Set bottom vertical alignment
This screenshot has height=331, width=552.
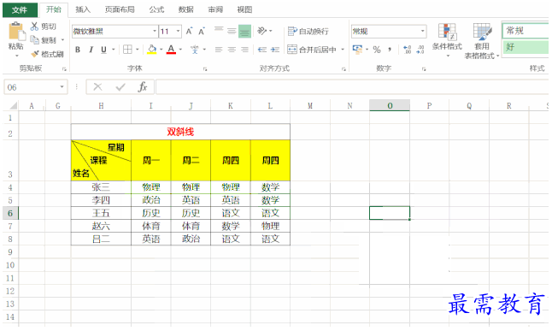tap(244, 31)
